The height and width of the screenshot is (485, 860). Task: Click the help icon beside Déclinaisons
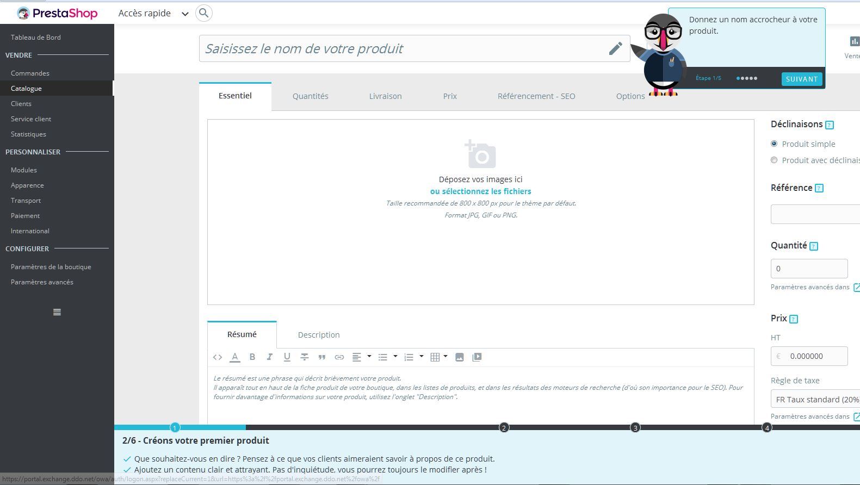click(x=830, y=125)
